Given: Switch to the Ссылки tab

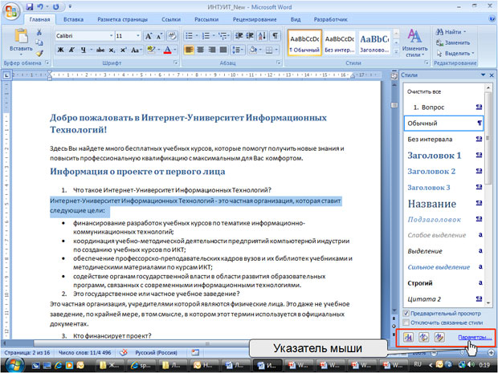Looking at the screenshot, I should pos(171,19).
